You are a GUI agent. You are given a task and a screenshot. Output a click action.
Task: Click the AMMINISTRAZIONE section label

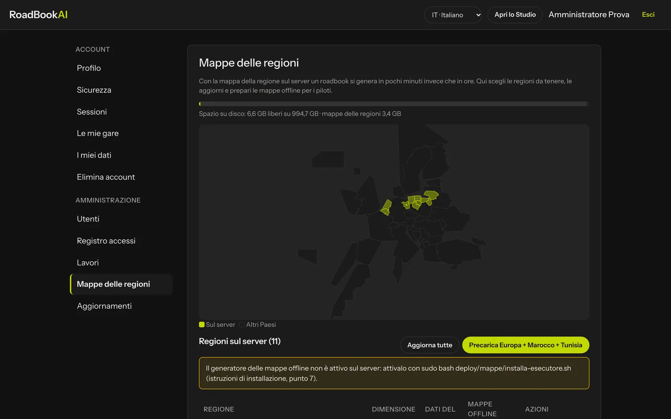pyautogui.click(x=108, y=200)
